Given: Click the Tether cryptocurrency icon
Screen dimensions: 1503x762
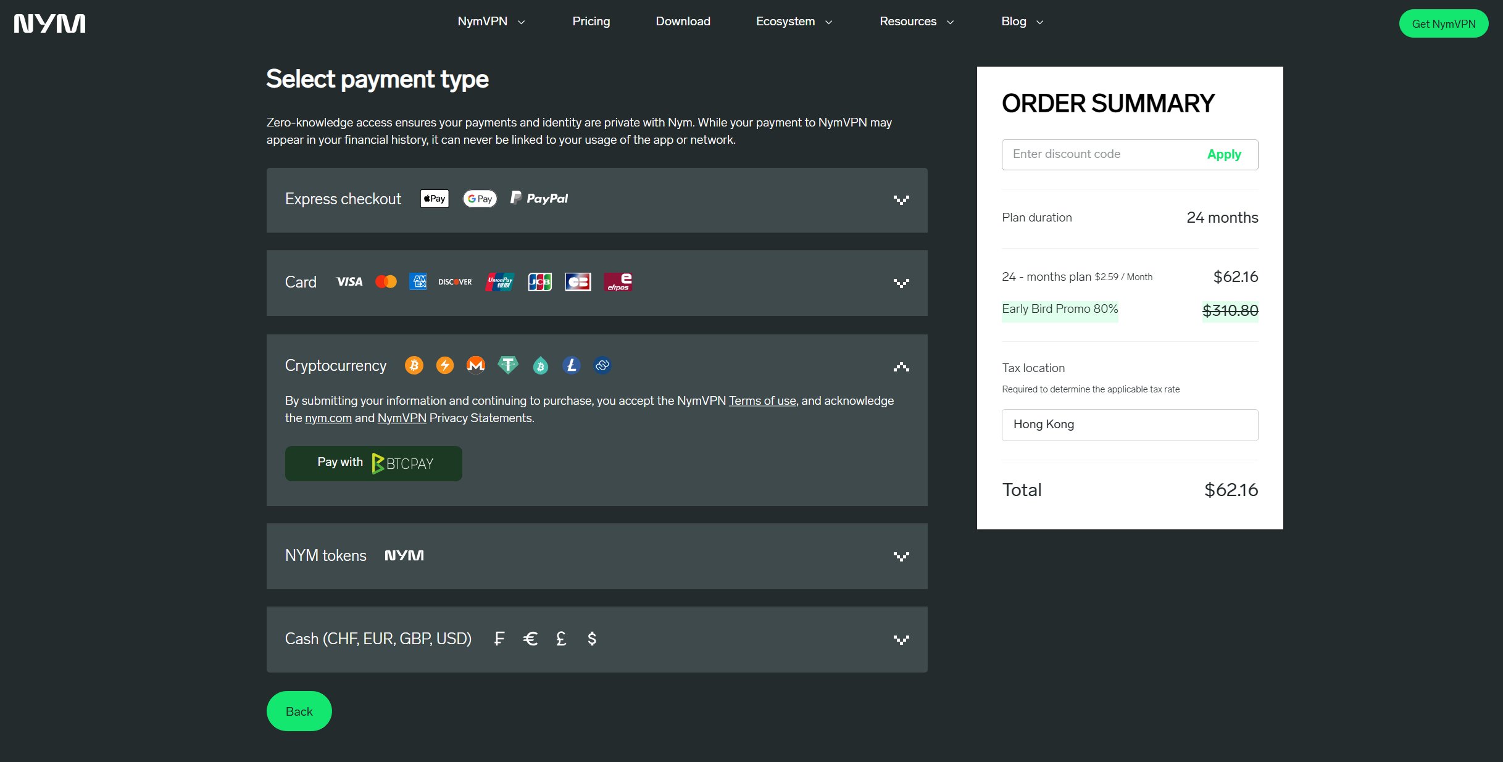Looking at the screenshot, I should (x=507, y=365).
